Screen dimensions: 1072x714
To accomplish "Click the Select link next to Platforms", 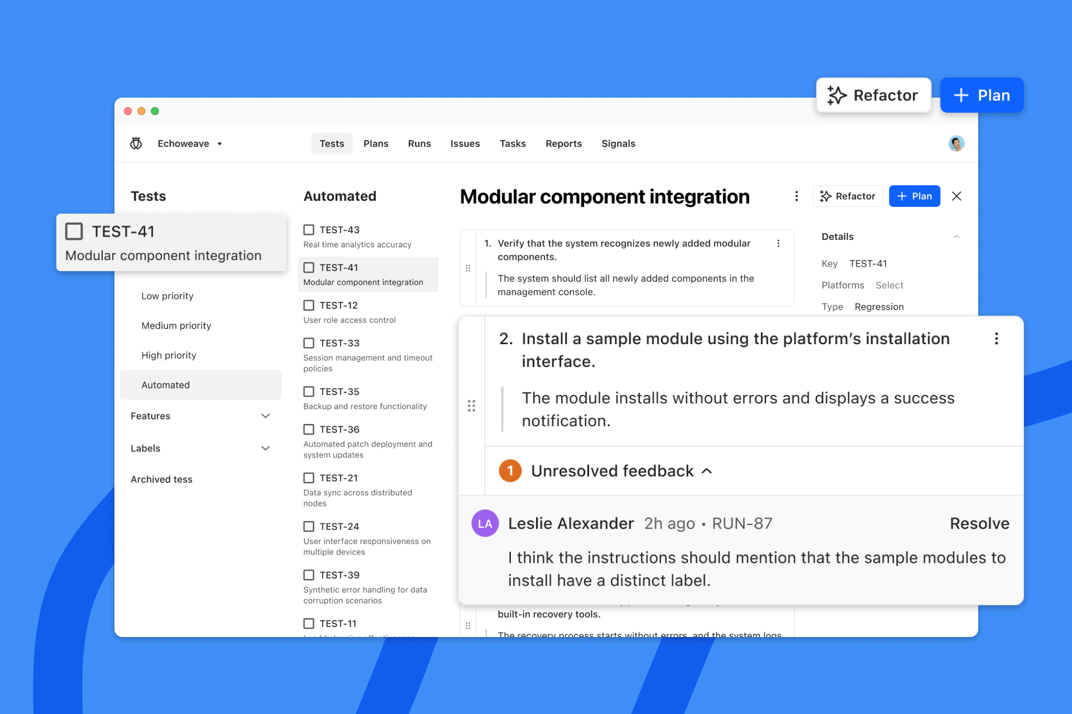I will pos(889,285).
